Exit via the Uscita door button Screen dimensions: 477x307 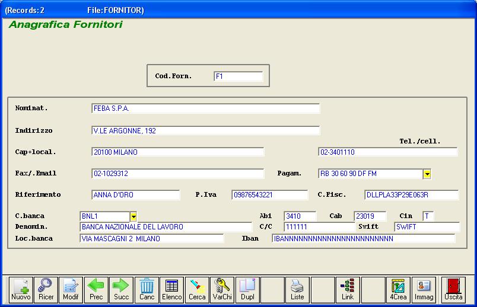[x=454, y=290]
